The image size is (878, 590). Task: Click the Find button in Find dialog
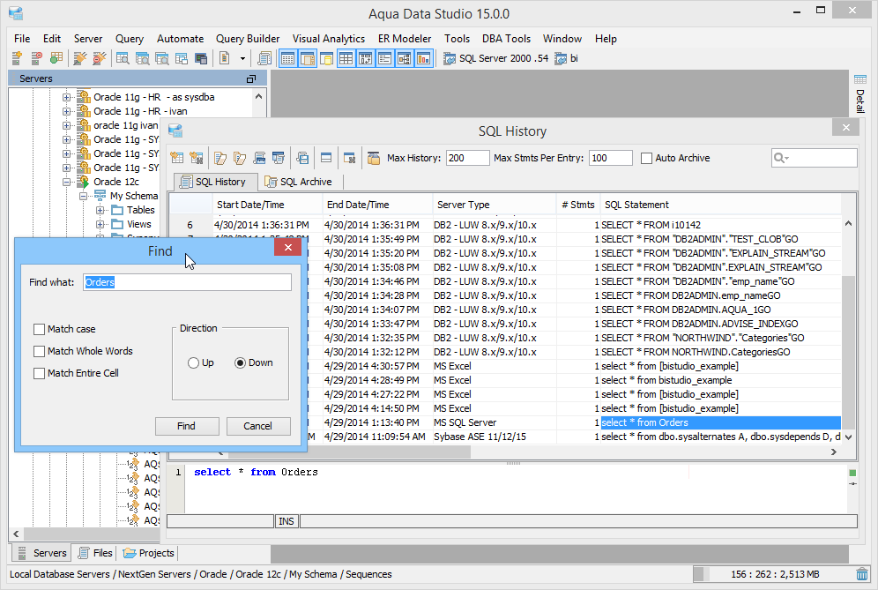tap(187, 426)
